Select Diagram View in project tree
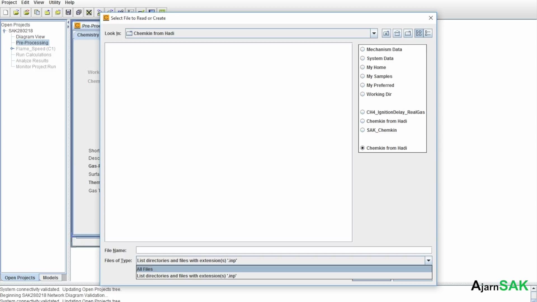This screenshot has width=537, height=302. coord(30,37)
